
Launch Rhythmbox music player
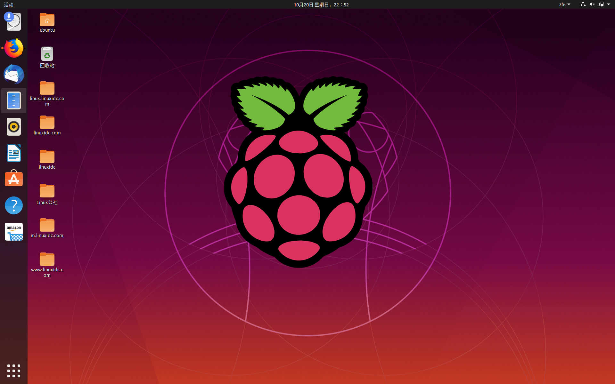coord(14,127)
